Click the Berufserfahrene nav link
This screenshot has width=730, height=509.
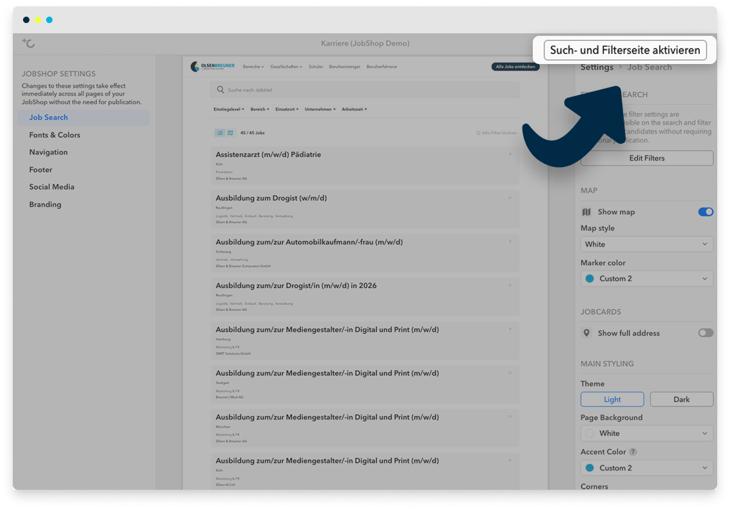click(x=382, y=67)
